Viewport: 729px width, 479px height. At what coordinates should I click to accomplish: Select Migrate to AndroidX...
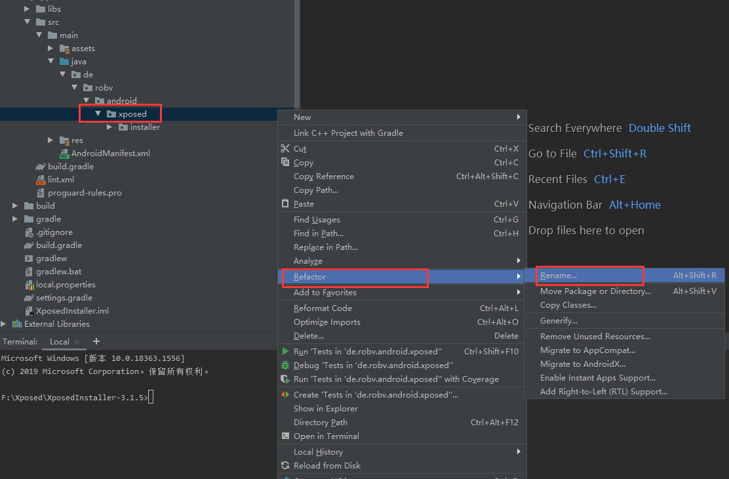click(x=624, y=364)
